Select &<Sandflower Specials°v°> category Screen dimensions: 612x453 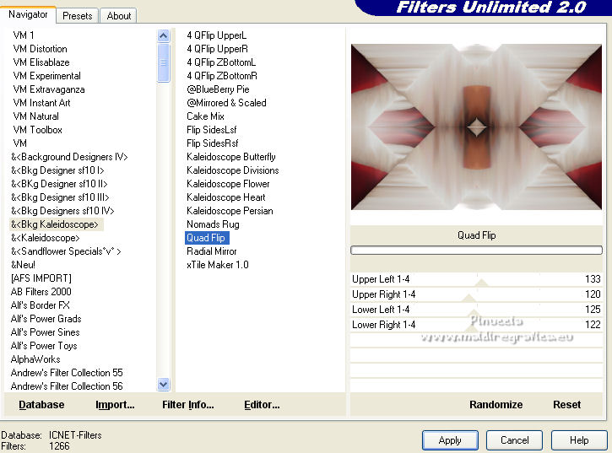(66, 251)
